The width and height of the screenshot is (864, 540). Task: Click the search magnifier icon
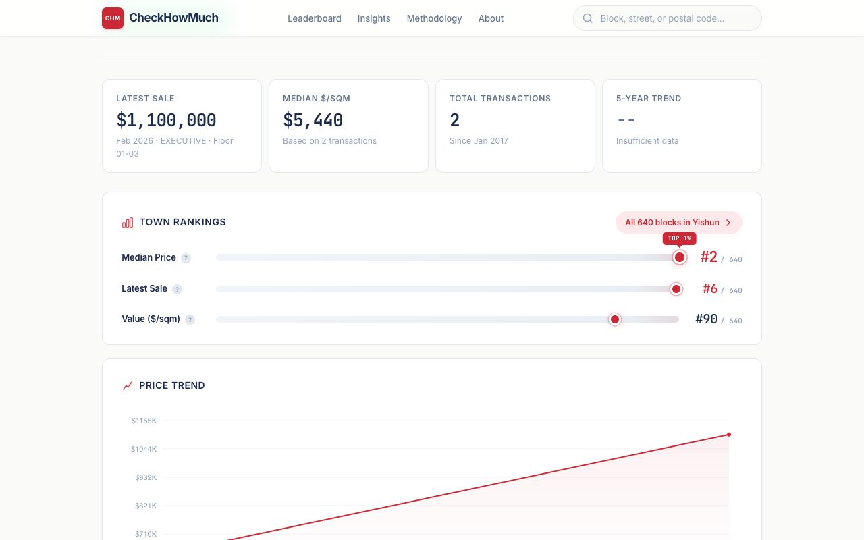click(x=588, y=18)
